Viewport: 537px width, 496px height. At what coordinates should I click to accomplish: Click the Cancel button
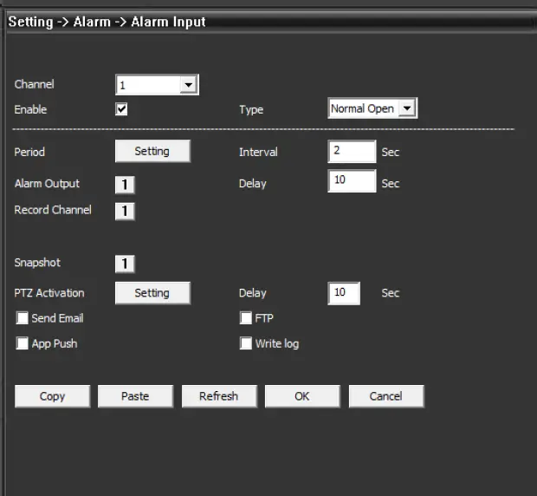[x=385, y=396]
